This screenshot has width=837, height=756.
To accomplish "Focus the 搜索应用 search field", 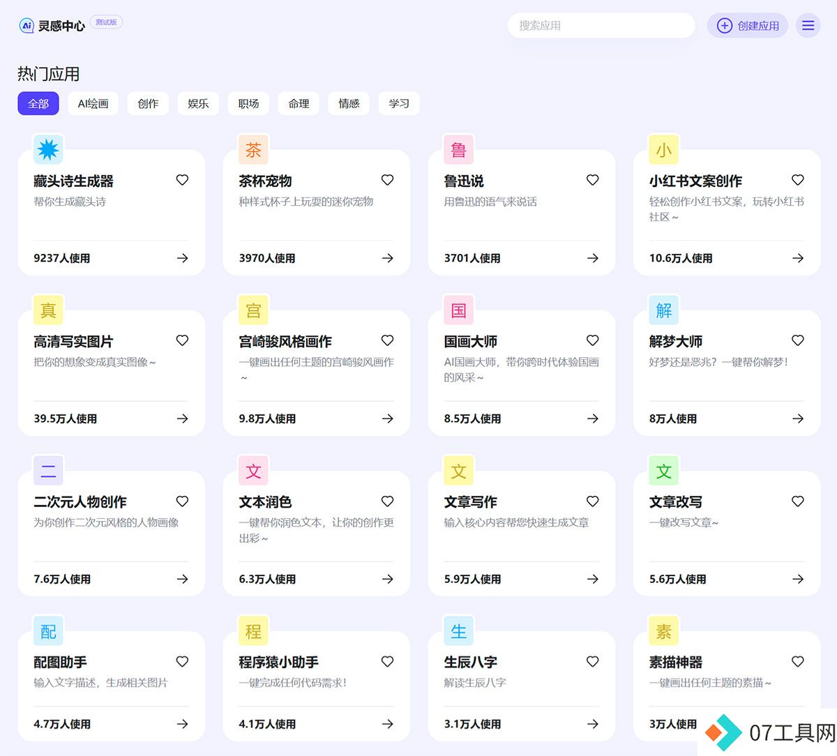I will coord(601,26).
